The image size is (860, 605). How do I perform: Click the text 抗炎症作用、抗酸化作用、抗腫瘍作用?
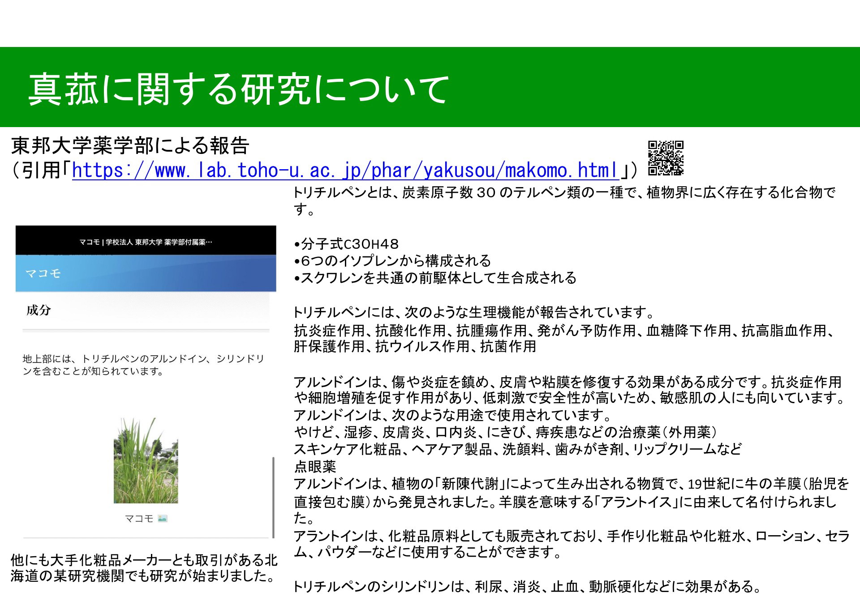564,331
